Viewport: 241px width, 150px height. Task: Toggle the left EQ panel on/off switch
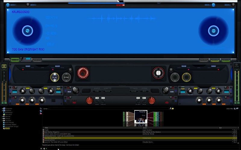click(14, 88)
